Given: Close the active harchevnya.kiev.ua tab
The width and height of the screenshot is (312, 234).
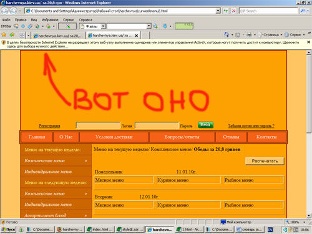Looking at the screenshot, I should click(137, 36).
